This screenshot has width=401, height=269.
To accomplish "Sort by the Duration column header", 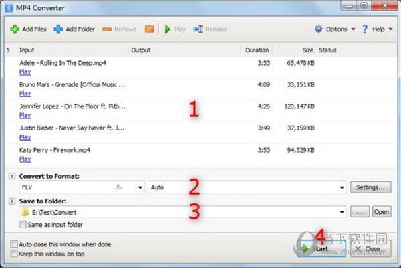I will (x=257, y=50).
